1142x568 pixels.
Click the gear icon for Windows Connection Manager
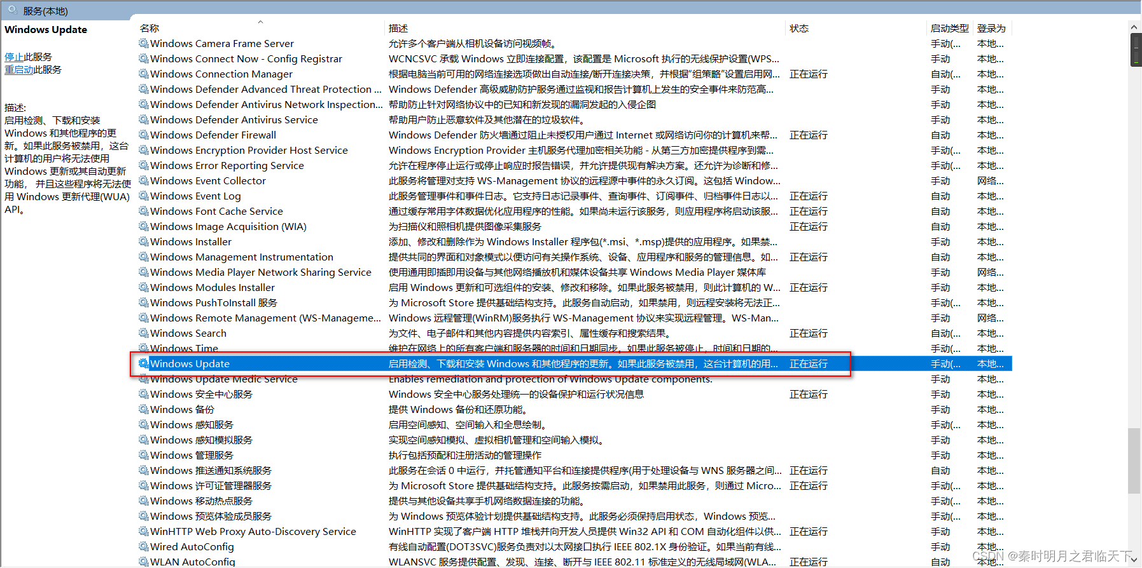tap(144, 74)
